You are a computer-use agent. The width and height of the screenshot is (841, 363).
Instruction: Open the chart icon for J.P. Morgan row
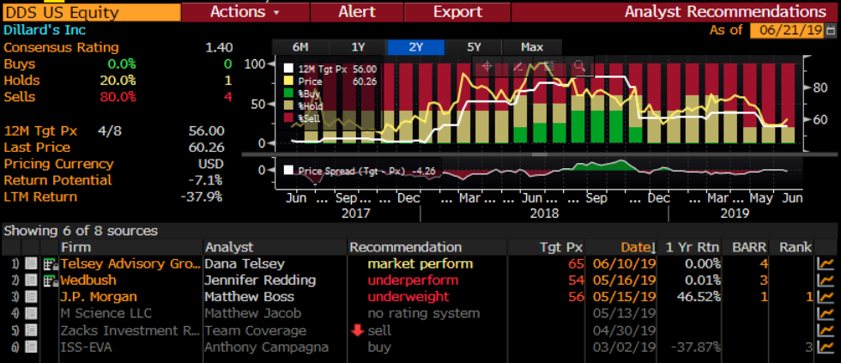[x=826, y=297]
